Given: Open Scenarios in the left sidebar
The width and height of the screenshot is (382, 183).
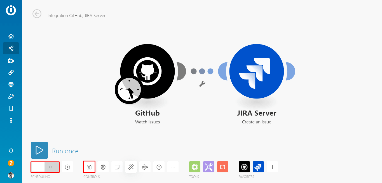Looking at the screenshot, I should [11, 48].
